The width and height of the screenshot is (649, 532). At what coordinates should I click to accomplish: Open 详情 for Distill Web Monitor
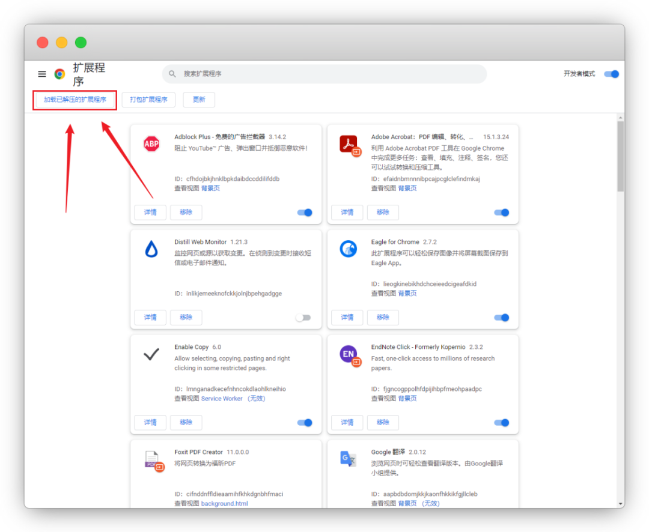coord(150,317)
